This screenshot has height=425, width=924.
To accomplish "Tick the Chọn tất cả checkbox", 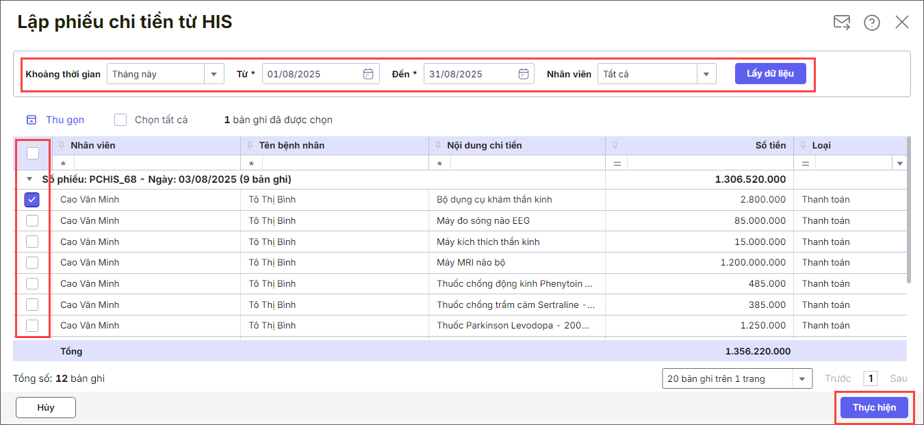I will click(x=120, y=120).
